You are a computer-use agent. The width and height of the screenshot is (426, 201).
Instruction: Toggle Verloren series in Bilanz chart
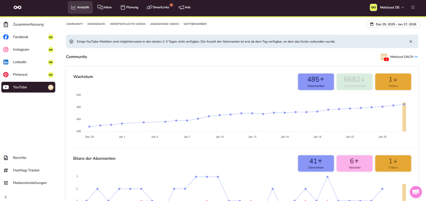354,163
